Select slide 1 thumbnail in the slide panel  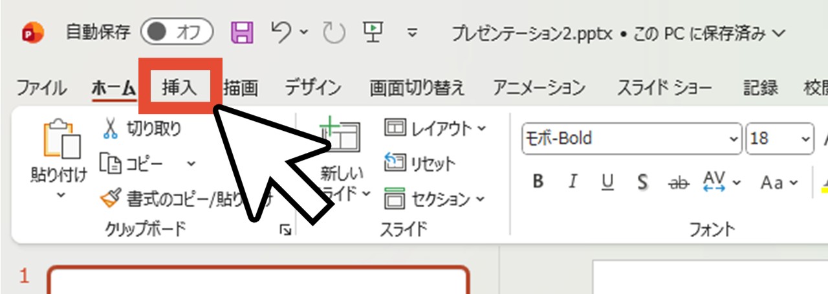258,279
